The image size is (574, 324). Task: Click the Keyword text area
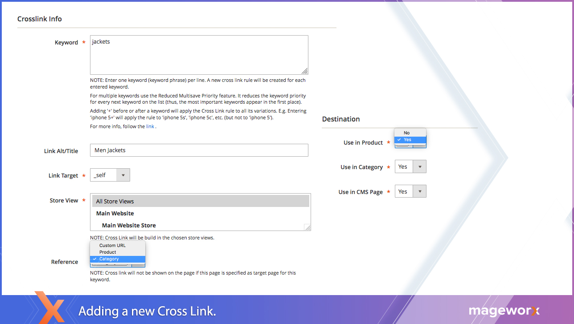(x=199, y=55)
